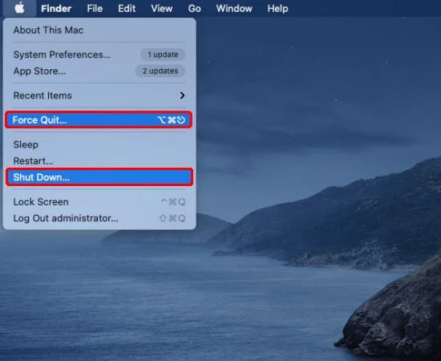Open the Window menu
Image resolution: width=441 pixels, height=361 pixels.
(x=234, y=9)
